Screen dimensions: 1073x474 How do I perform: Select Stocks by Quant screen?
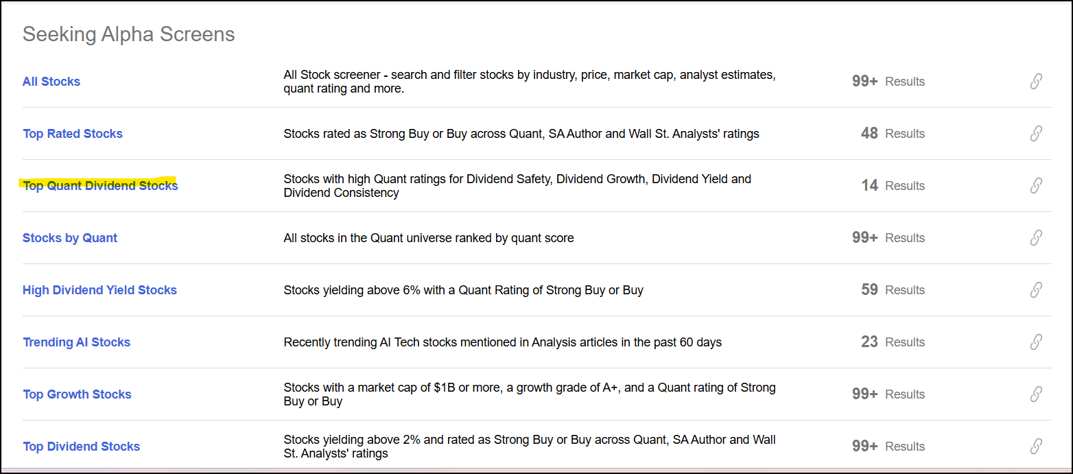(x=70, y=238)
